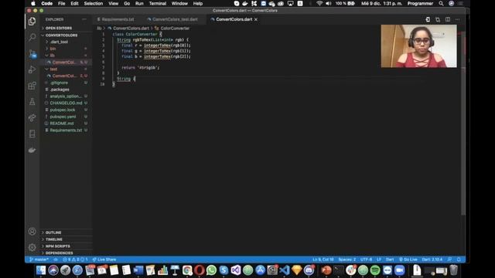Close the ConvertColors.dart tab
The width and height of the screenshot is (495, 278).
pyautogui.click(x=256, y=19)
